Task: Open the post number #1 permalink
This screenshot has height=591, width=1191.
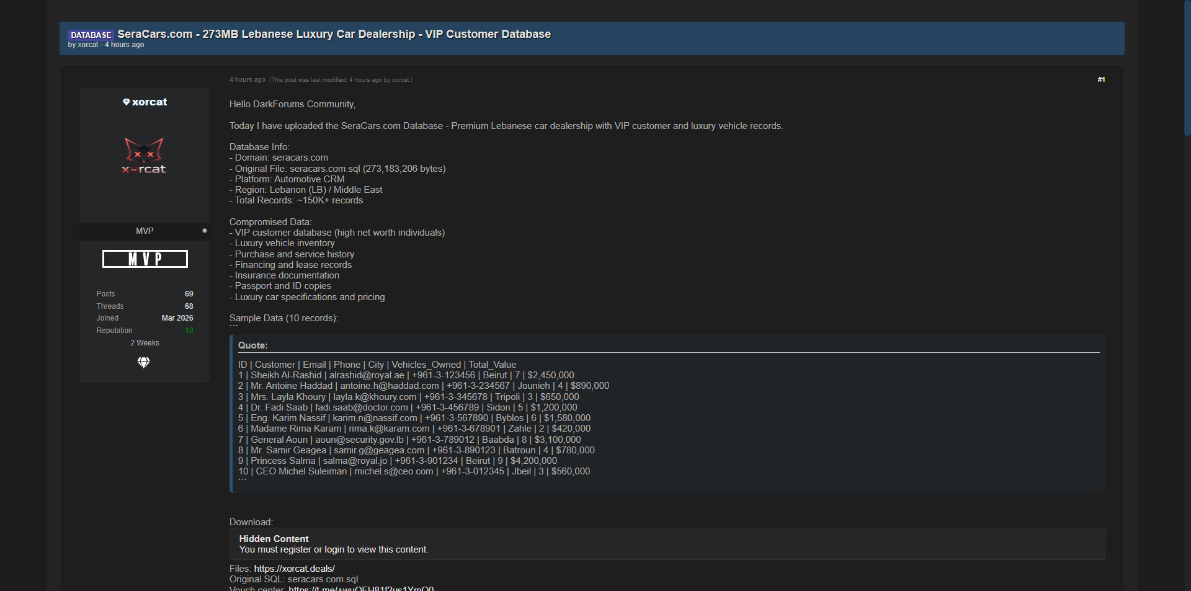Action: [1101, 79]
